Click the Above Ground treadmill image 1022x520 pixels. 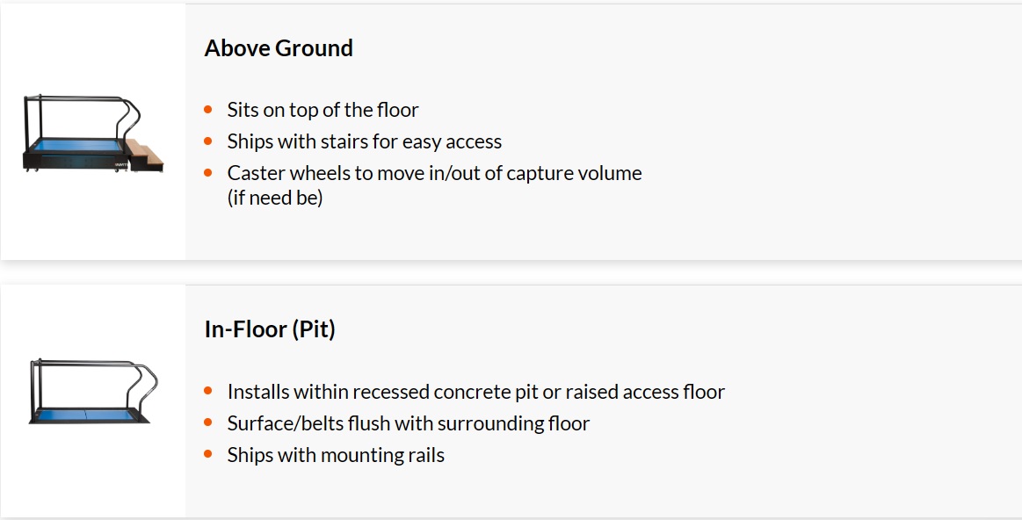93,134
